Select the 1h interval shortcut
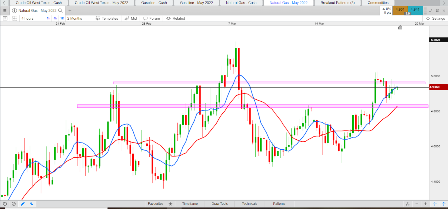The height and width of the screenshot is (209, 448). 49,18
